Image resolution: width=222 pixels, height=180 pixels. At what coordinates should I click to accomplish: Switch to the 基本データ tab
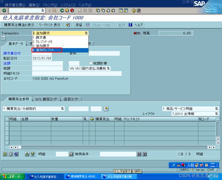(16, 44)
